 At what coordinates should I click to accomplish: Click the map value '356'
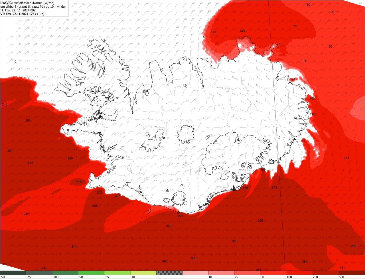pyautogui.click(x=169, y=226)
